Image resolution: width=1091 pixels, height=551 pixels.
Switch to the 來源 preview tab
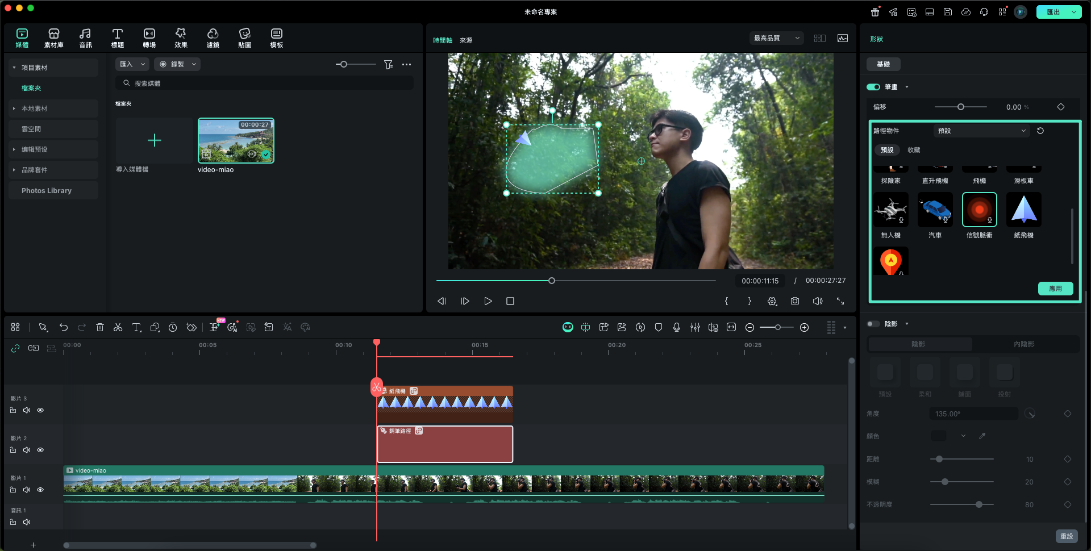point(466,40)
